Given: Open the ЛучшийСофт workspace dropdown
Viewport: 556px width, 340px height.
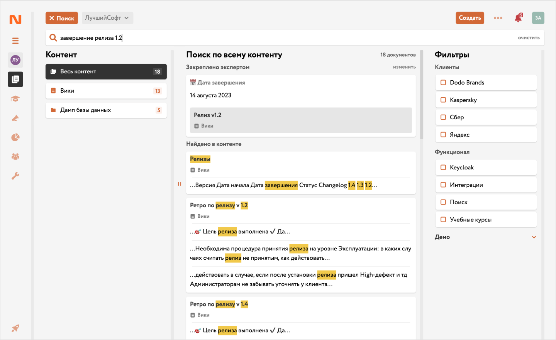Looking at the screenshot, I should 107,18.
